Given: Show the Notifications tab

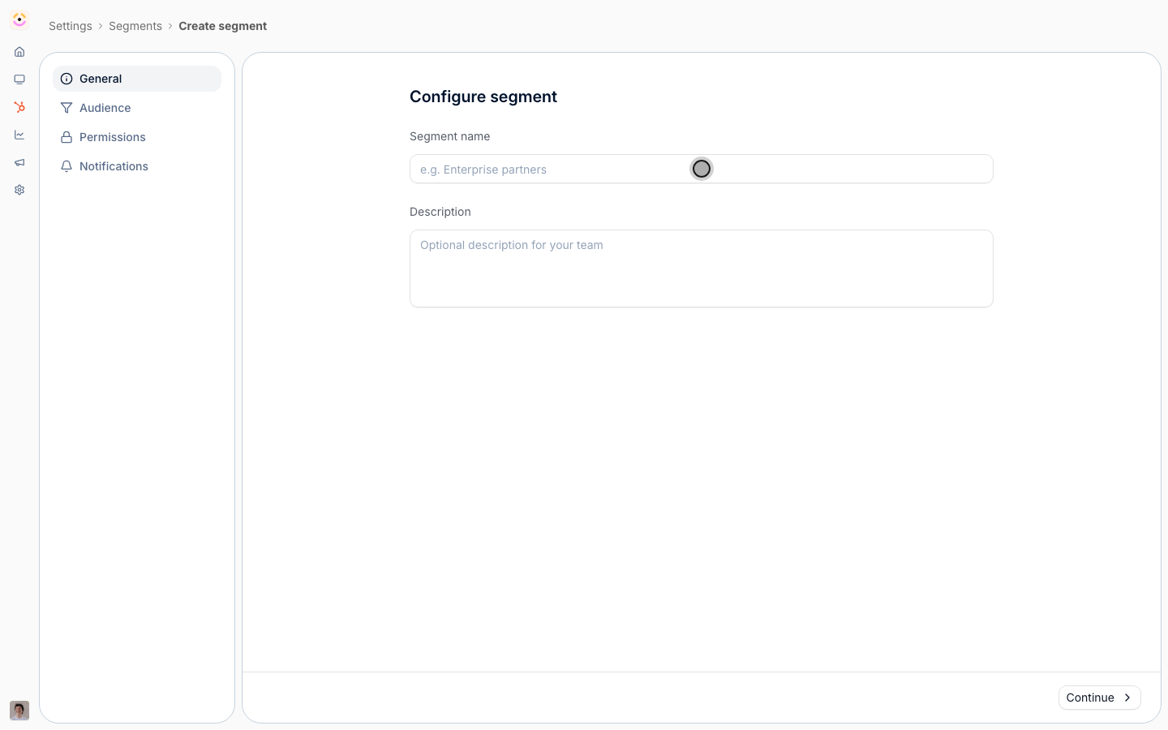Looking at the screenshot, I should pos(137,166).
